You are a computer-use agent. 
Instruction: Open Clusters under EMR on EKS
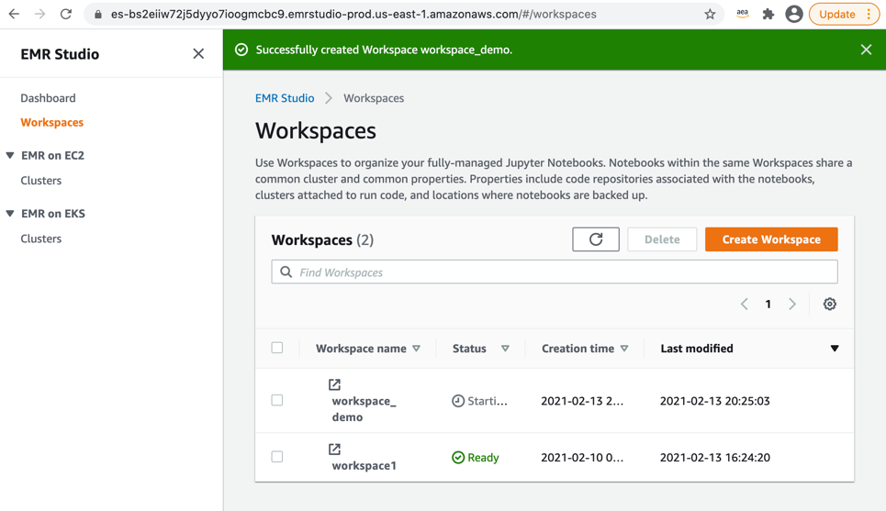40,239
